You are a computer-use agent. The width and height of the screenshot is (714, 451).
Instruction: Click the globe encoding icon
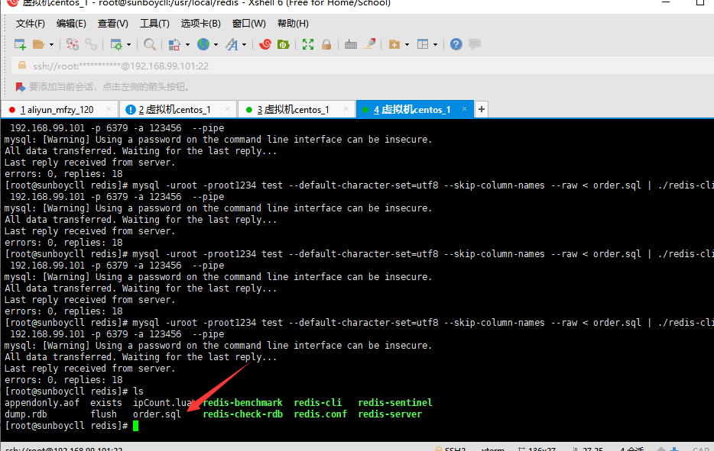[x=203, y=44]
